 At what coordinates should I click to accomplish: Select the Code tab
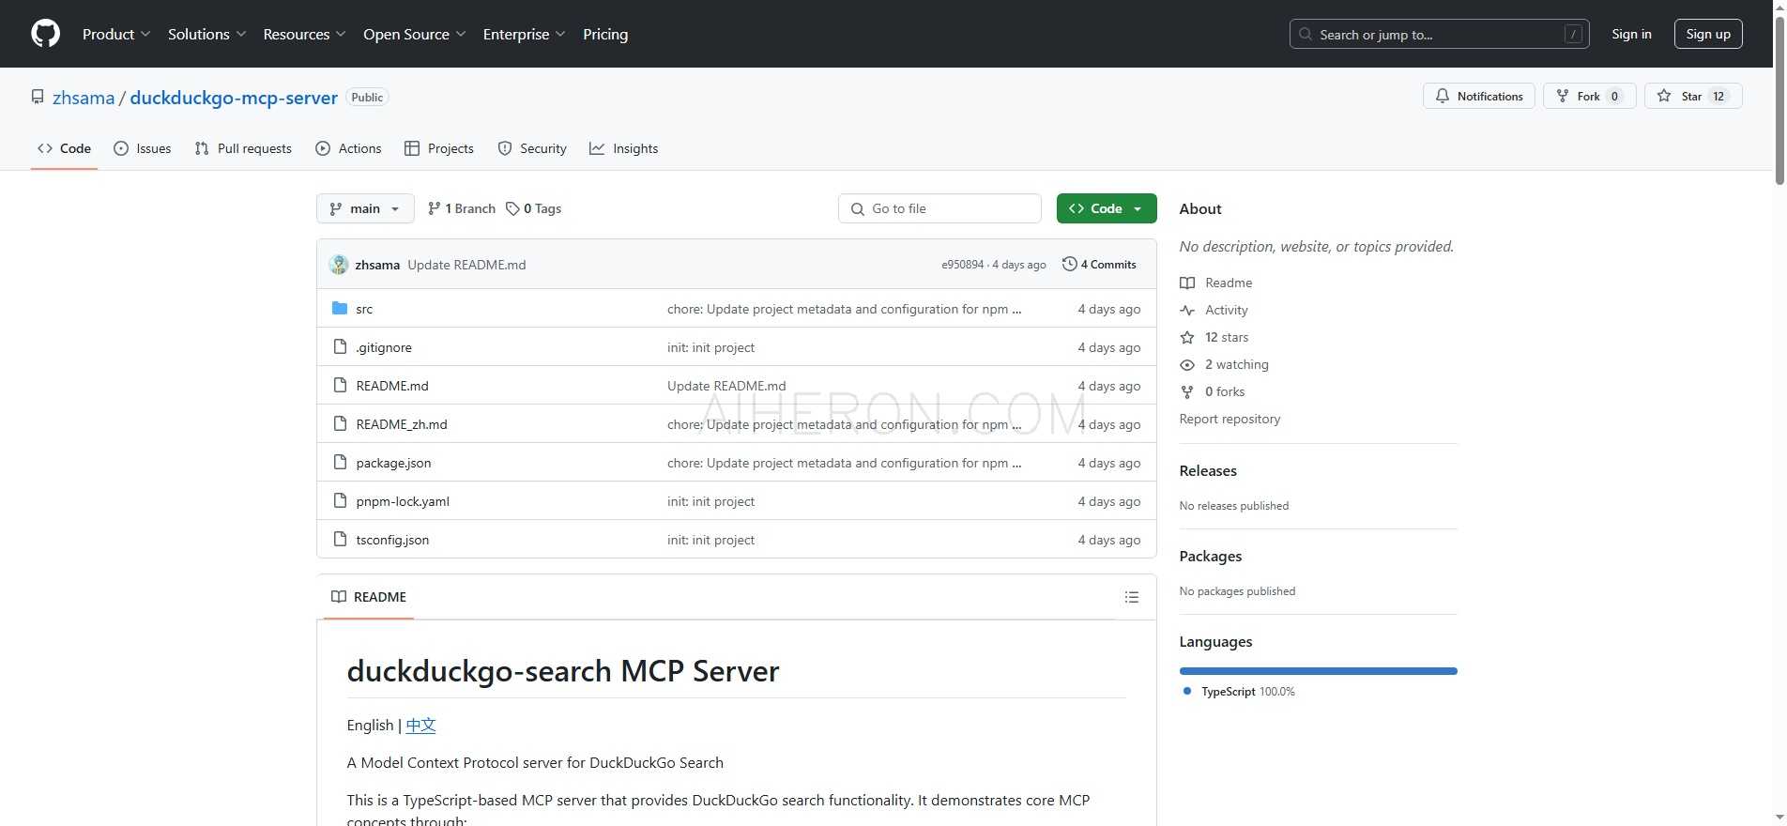[x=64, y=148]
